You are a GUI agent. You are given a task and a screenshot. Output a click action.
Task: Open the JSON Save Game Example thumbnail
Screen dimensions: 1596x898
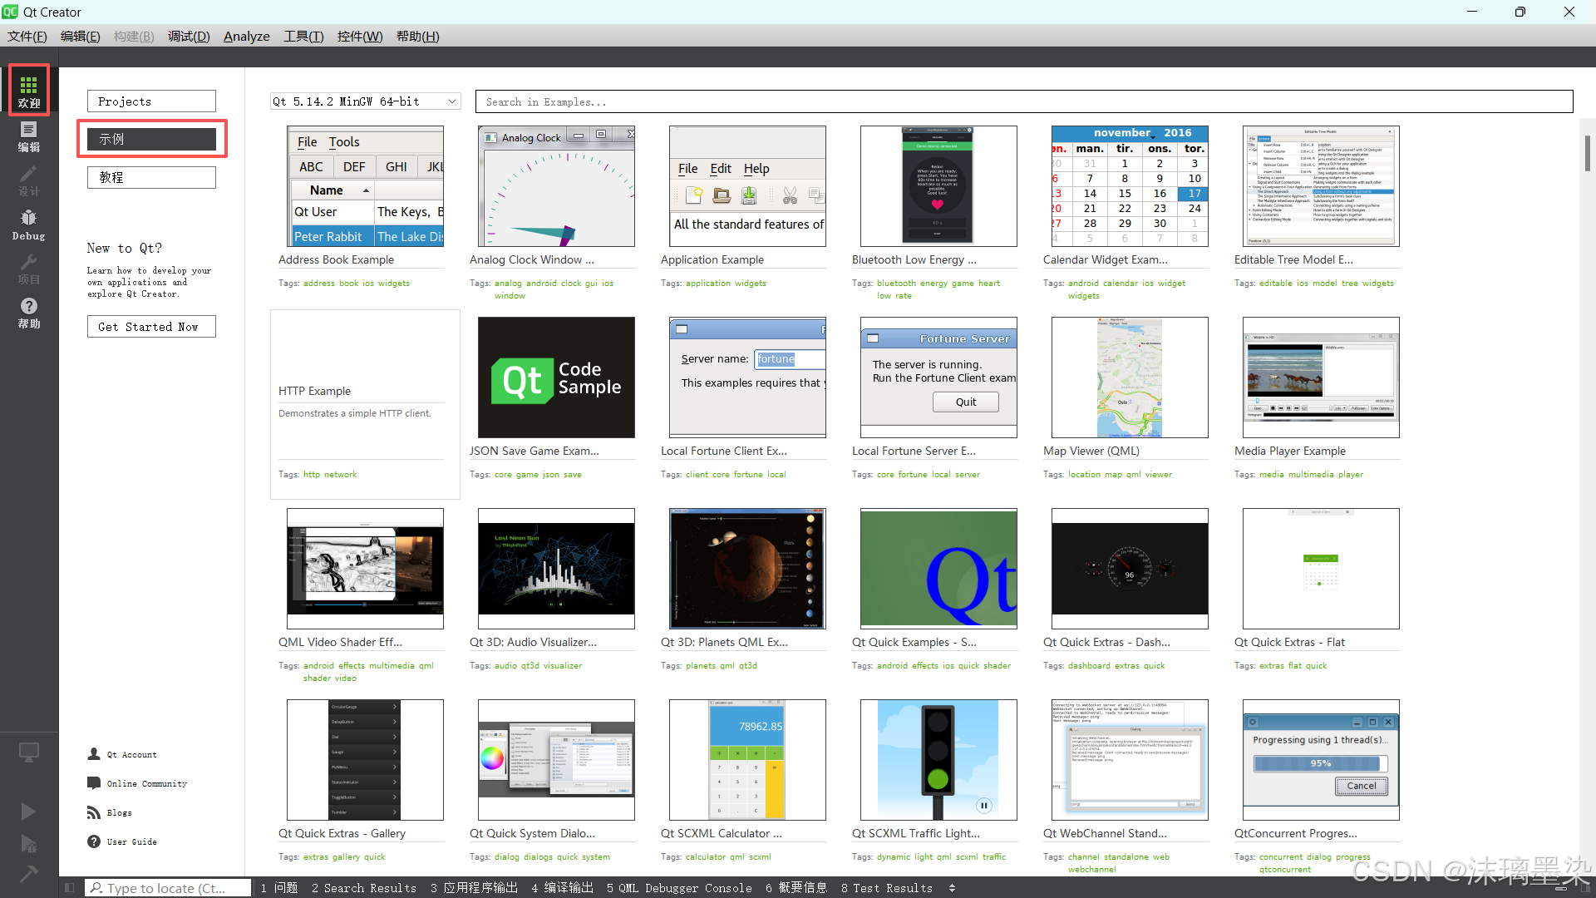click(556, 377)
